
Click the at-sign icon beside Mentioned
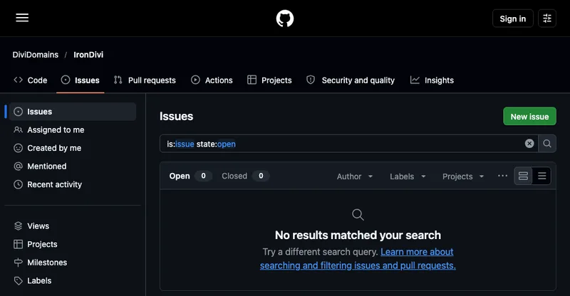[x=19, y=166]
